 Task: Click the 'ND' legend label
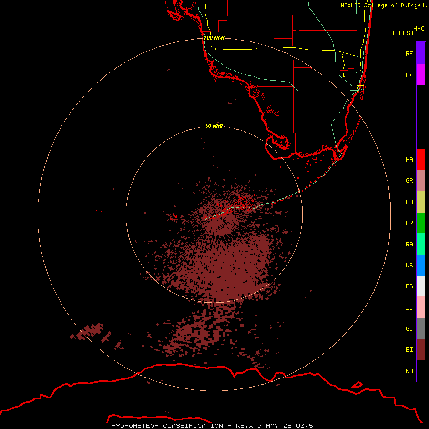pyautogui.click(x=409, y=371)
